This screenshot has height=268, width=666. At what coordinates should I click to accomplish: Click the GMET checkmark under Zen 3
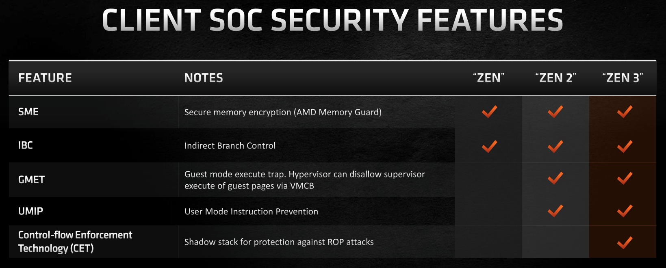[625, 178]
